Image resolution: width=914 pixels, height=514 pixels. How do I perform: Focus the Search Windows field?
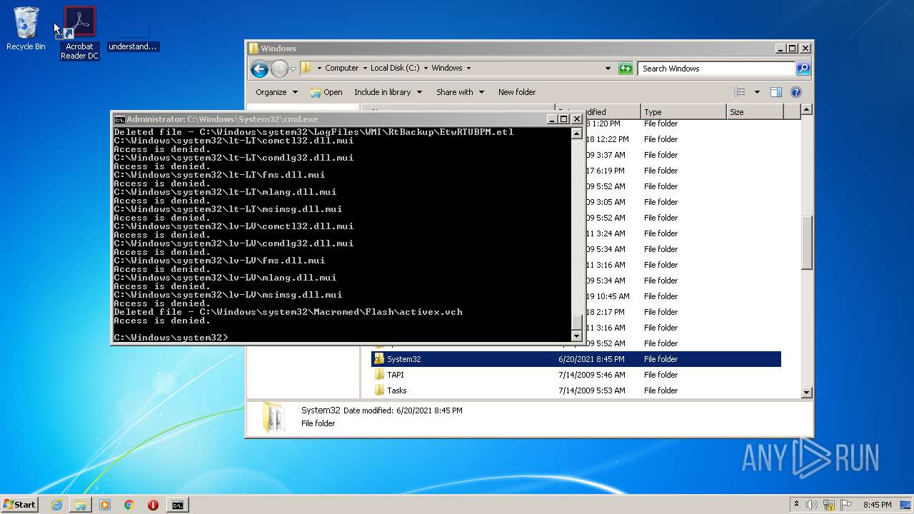[716, 69]
